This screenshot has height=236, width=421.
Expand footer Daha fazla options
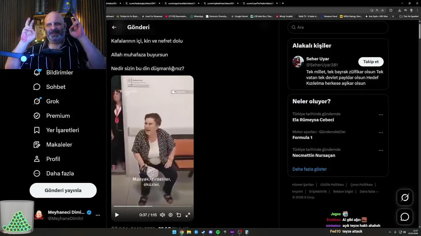point(369,191)
